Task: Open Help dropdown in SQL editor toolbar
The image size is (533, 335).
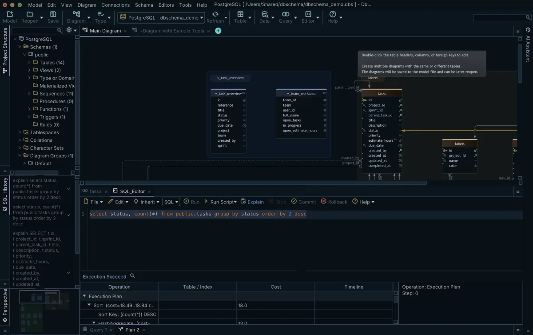Action: (363, 202)
